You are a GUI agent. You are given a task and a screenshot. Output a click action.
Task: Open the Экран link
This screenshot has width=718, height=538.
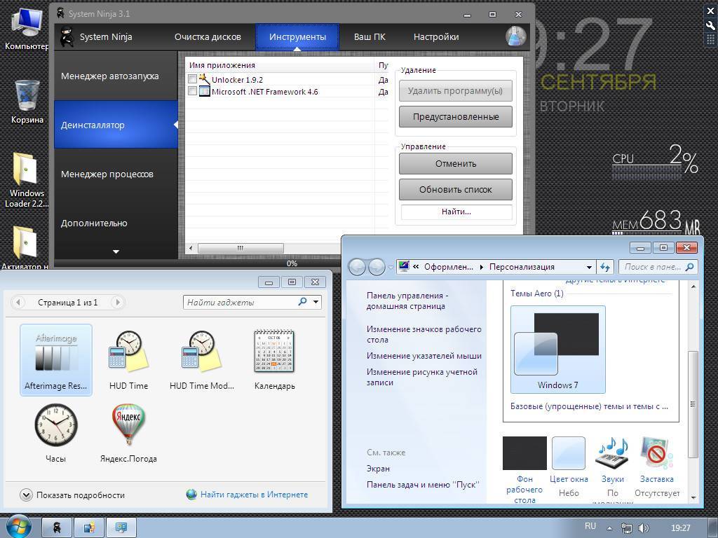(x=378, y=469)
